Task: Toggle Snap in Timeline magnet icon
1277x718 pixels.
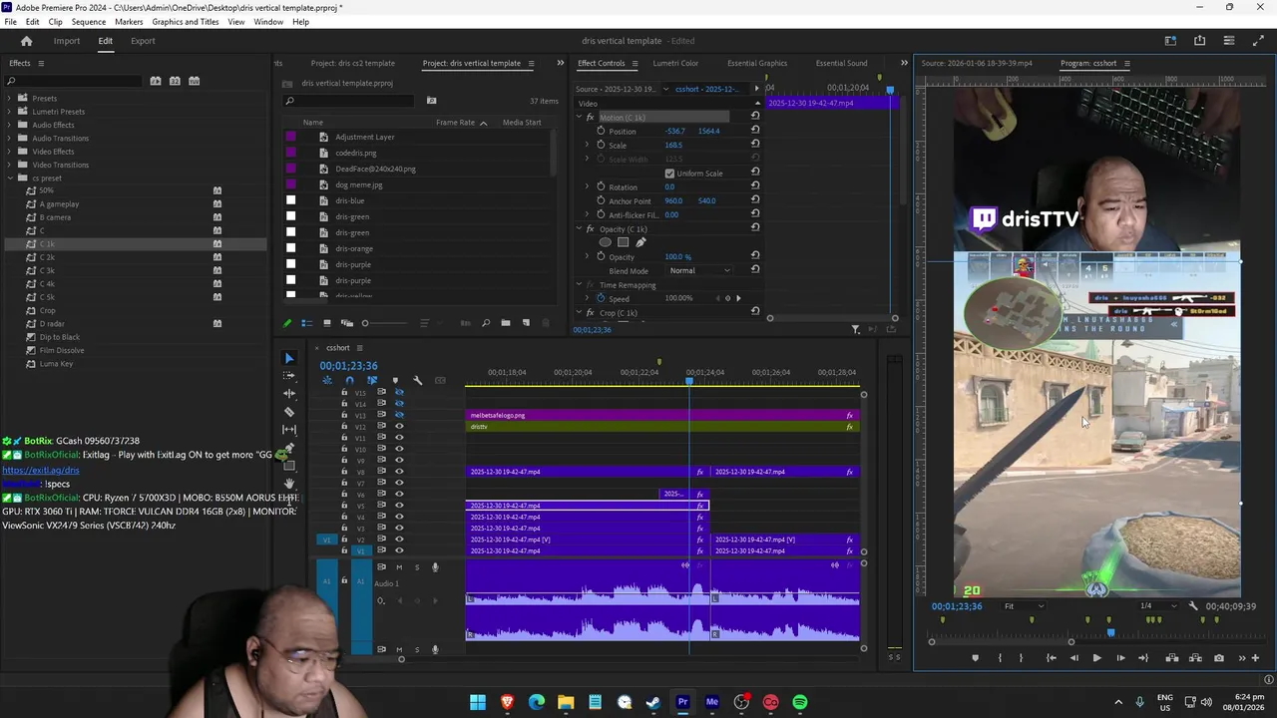Action: 349,380
